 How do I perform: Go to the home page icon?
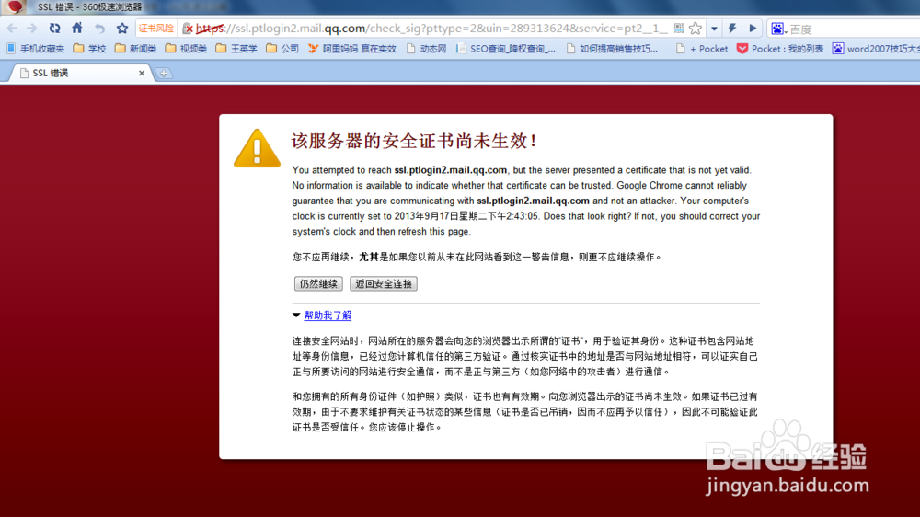77,28
